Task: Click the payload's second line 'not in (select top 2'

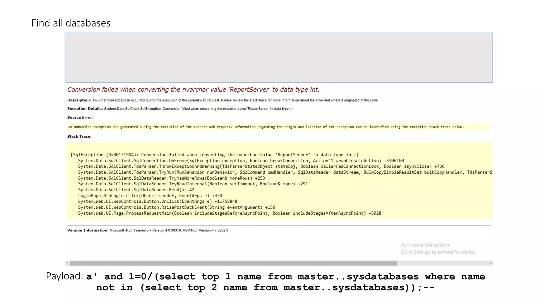Action: (x=156, y=287)
